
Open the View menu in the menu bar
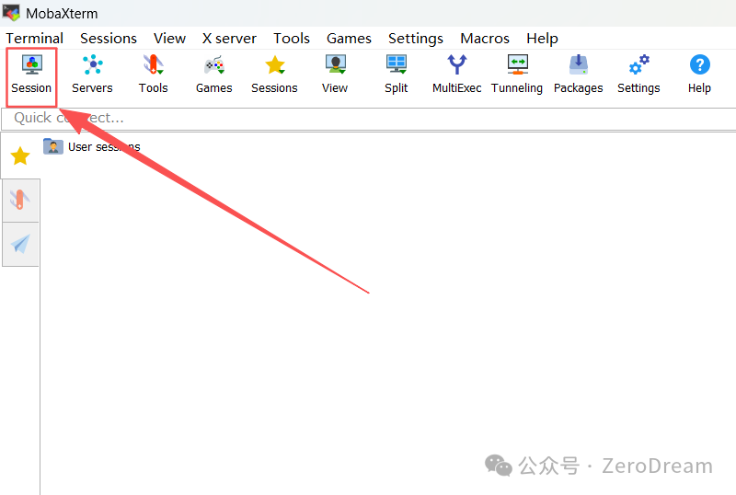pyautogui.click(x=169, y=38)
